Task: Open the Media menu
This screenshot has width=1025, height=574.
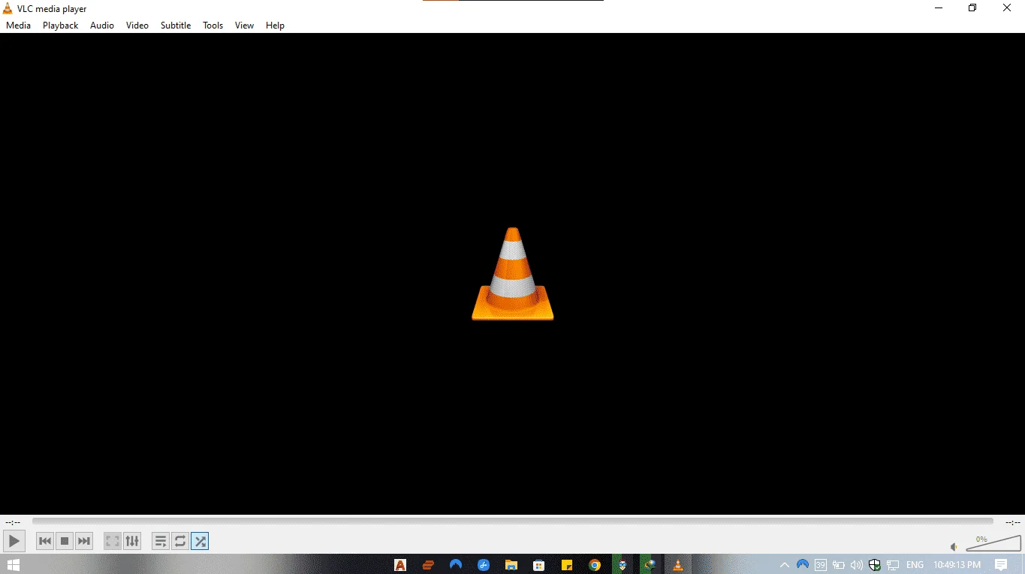Action: 19,26
